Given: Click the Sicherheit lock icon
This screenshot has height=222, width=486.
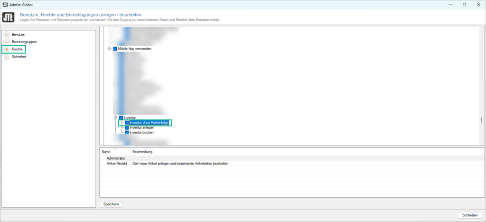Looking at the screenshot, I should [7, 57].
